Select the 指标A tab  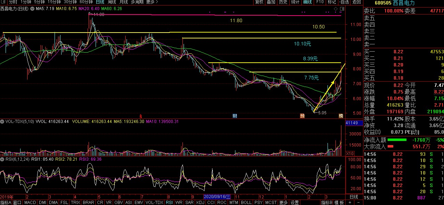(6, 203)
